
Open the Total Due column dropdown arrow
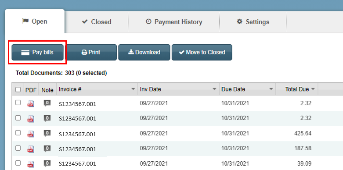[313, 89]
